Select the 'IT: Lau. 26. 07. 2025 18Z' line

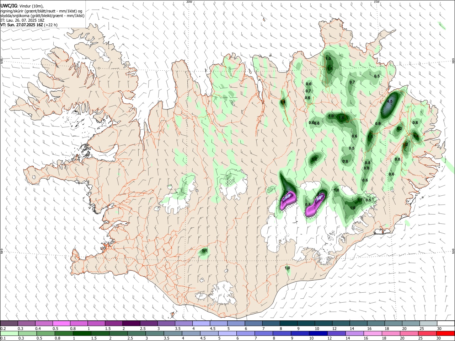pos(22,20)
